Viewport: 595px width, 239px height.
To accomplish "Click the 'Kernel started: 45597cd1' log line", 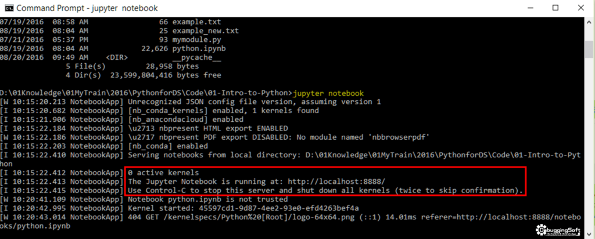I will [243, 208].
